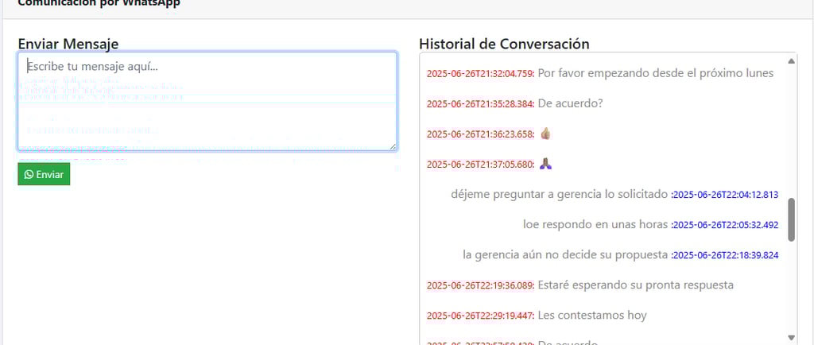Click timestamp 2025-06-26T22:19:36.089
The width and height of the screenshot is (814, 345).
[x=480, y=285]
